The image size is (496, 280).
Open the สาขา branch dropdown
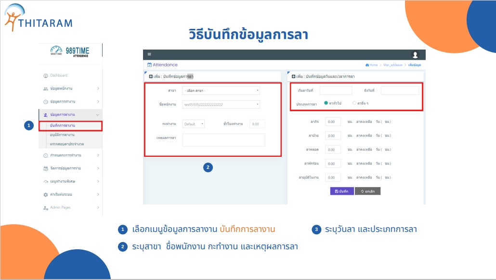[222, 90]
